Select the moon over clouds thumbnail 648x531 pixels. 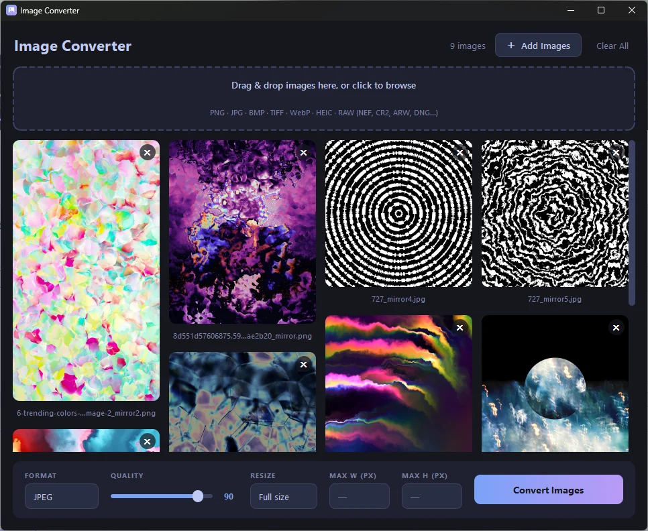coord(555,383)
